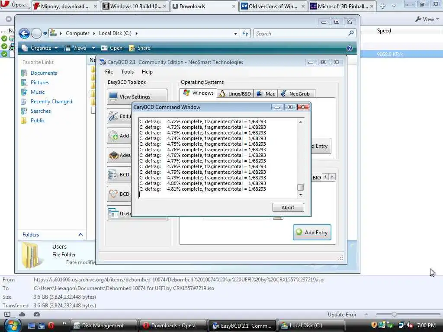Switch to Windows 10 Build Opera tab
Image resolution: width=443 pixels, height=332 pixels.
[135, 6]
